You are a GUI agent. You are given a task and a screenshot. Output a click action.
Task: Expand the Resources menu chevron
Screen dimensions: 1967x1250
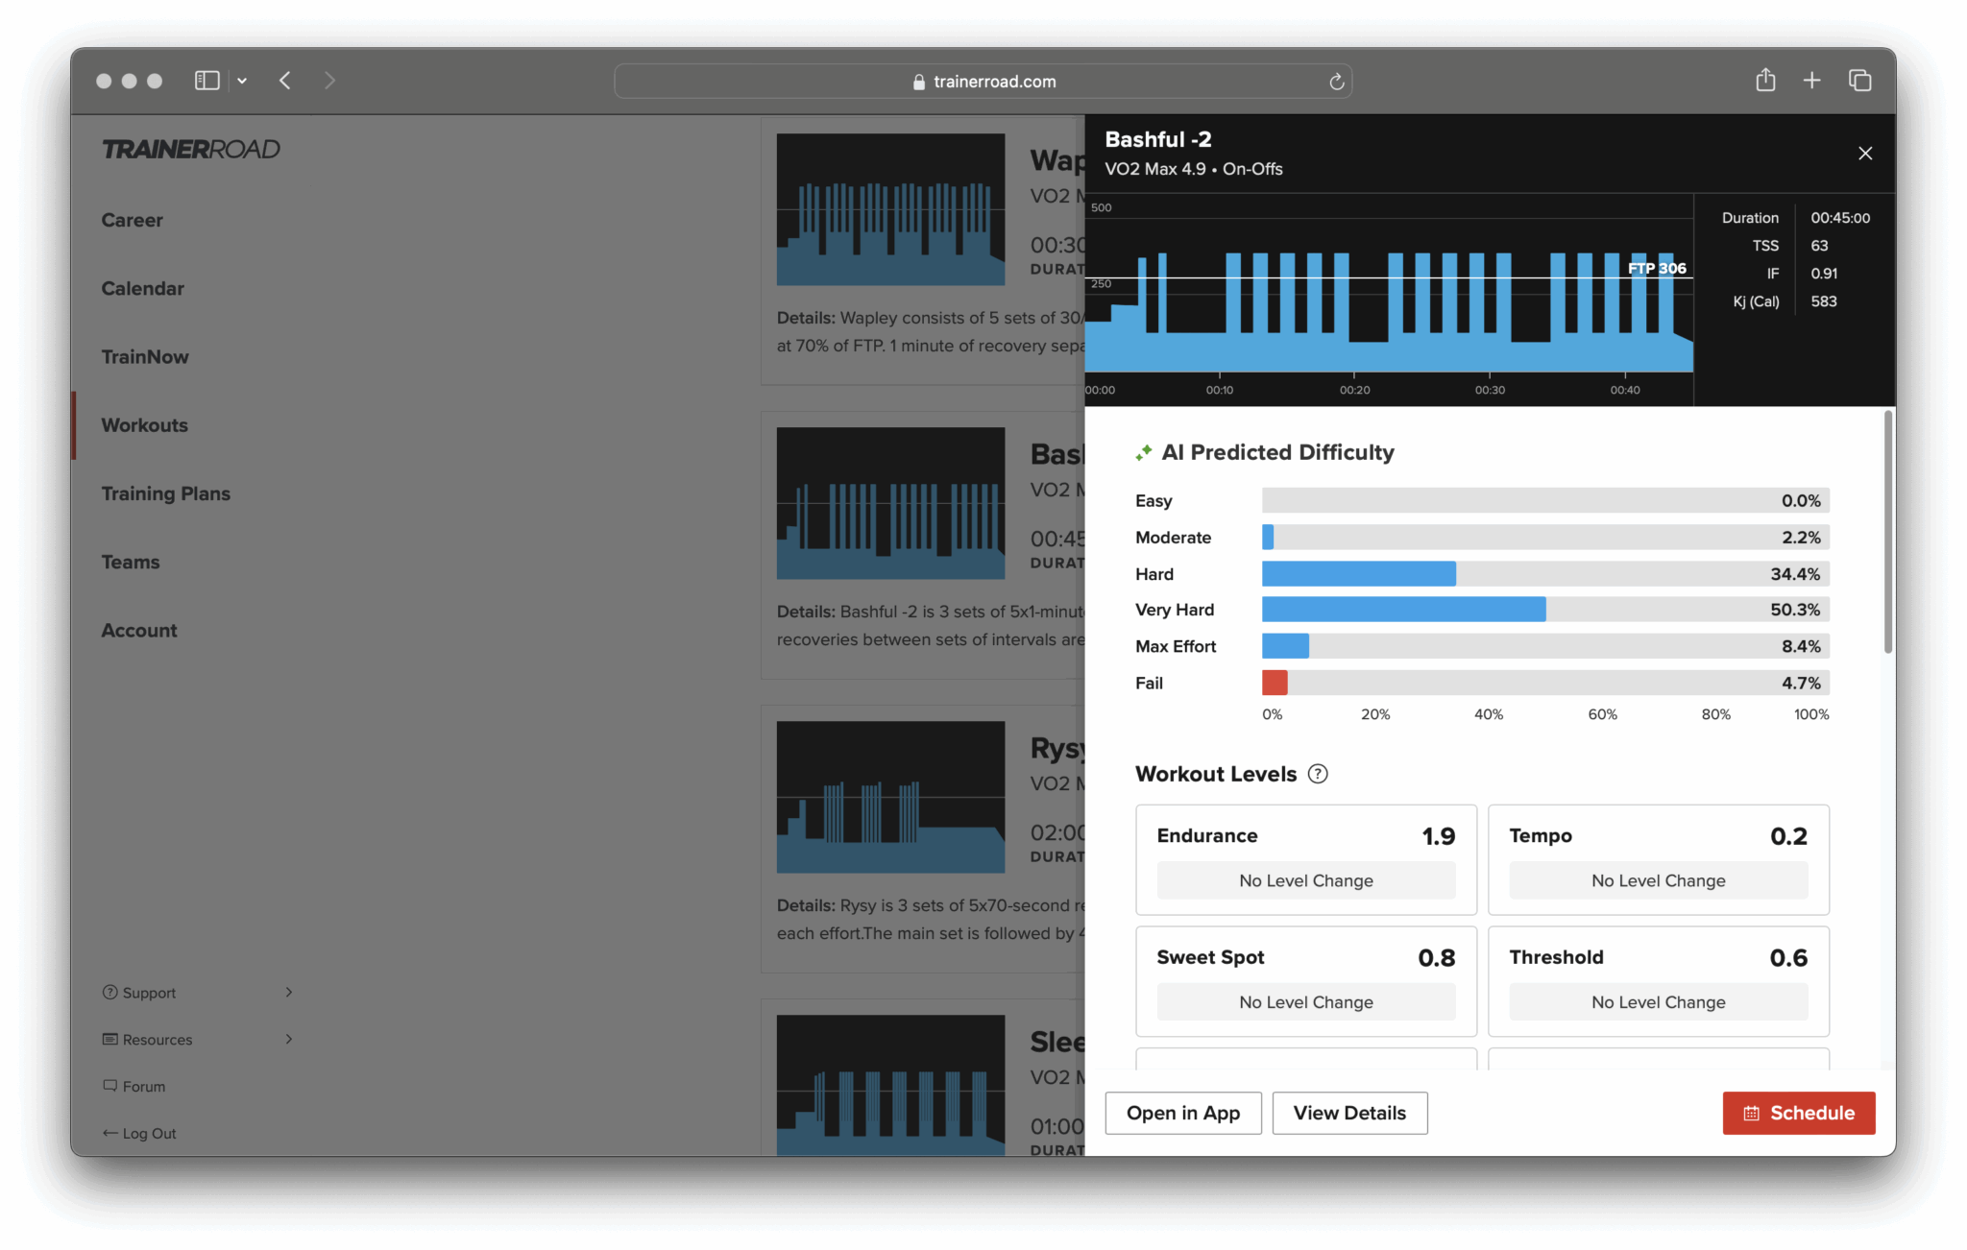[288, 1039]
